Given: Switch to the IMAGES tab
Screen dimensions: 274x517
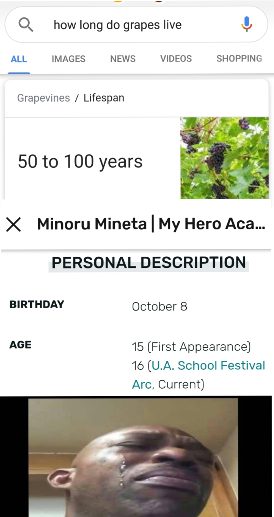Looking at the screenshot, I should [68, 59].
